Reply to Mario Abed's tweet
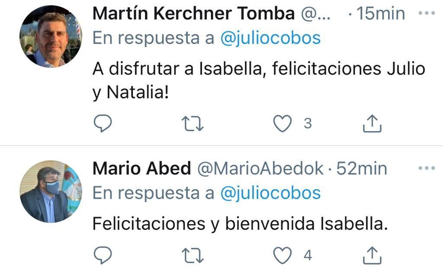This screenshot has width=443, height=272. coord(103,256)
